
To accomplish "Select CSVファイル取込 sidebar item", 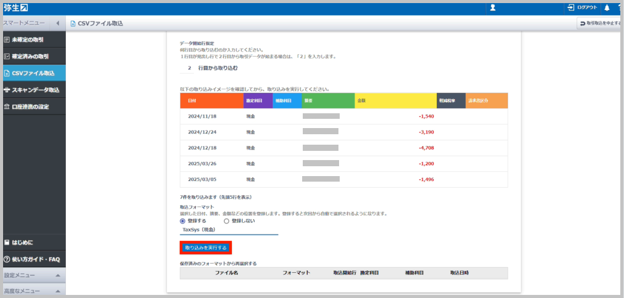I will pos(33,73).
